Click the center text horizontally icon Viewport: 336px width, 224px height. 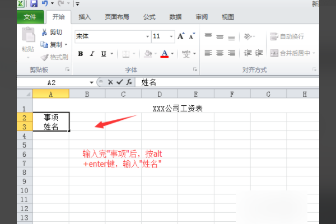[220, 53]
